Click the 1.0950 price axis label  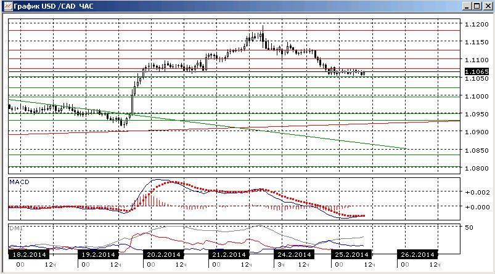coord(477,114)
